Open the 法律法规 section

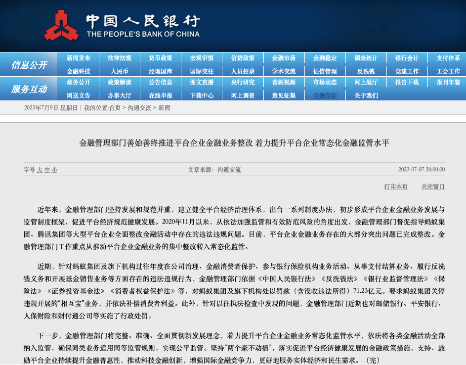click(x=120, y=58)
